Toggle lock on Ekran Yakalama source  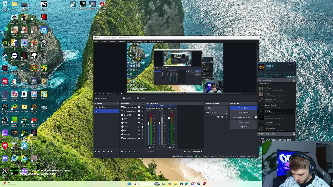142,138
